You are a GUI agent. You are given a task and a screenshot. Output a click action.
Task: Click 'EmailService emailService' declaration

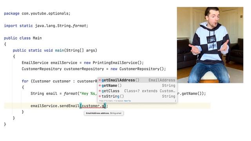coord(49,63)
